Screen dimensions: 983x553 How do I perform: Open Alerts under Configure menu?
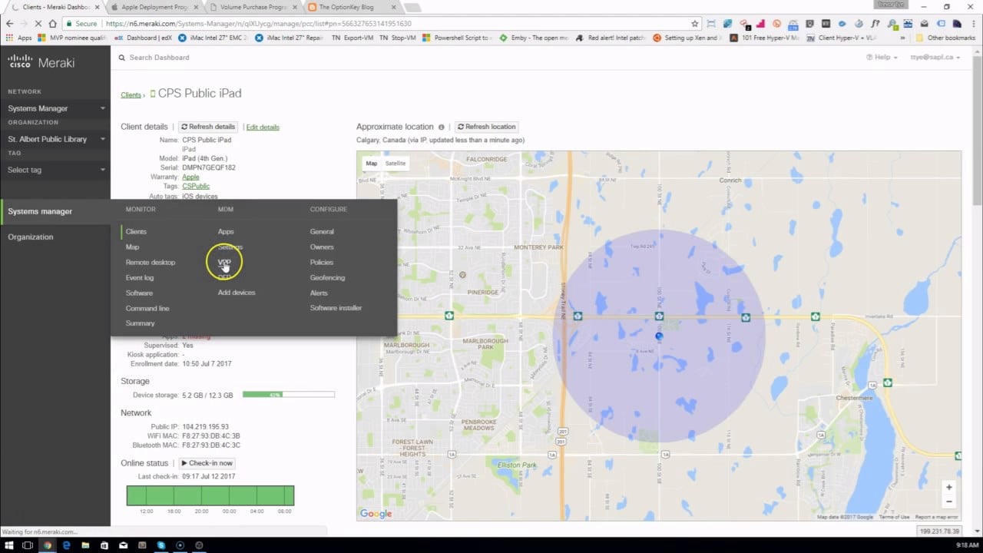click(319, 293)
